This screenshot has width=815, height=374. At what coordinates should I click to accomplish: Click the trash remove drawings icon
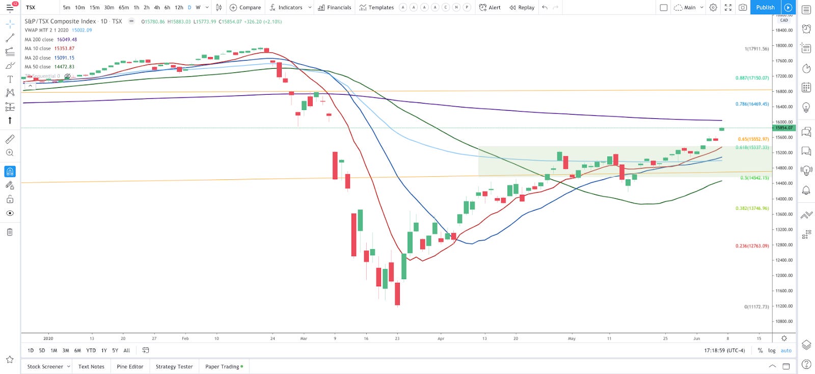pyautogui.click(x=10, y=232)
